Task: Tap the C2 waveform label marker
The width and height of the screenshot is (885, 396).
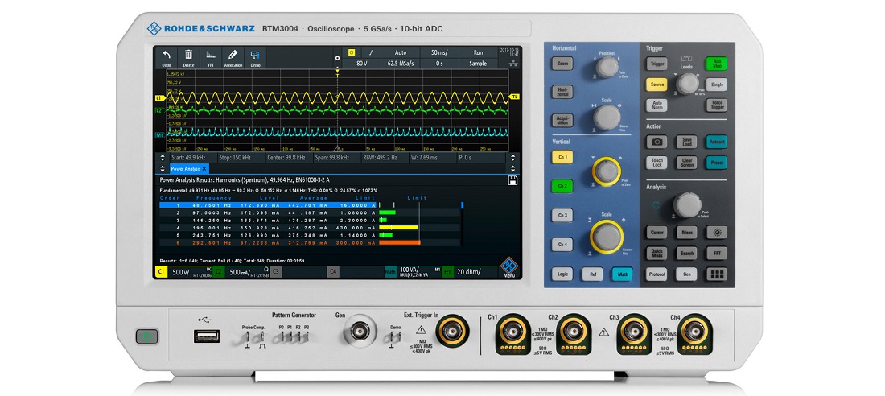Action: point(159,110)
